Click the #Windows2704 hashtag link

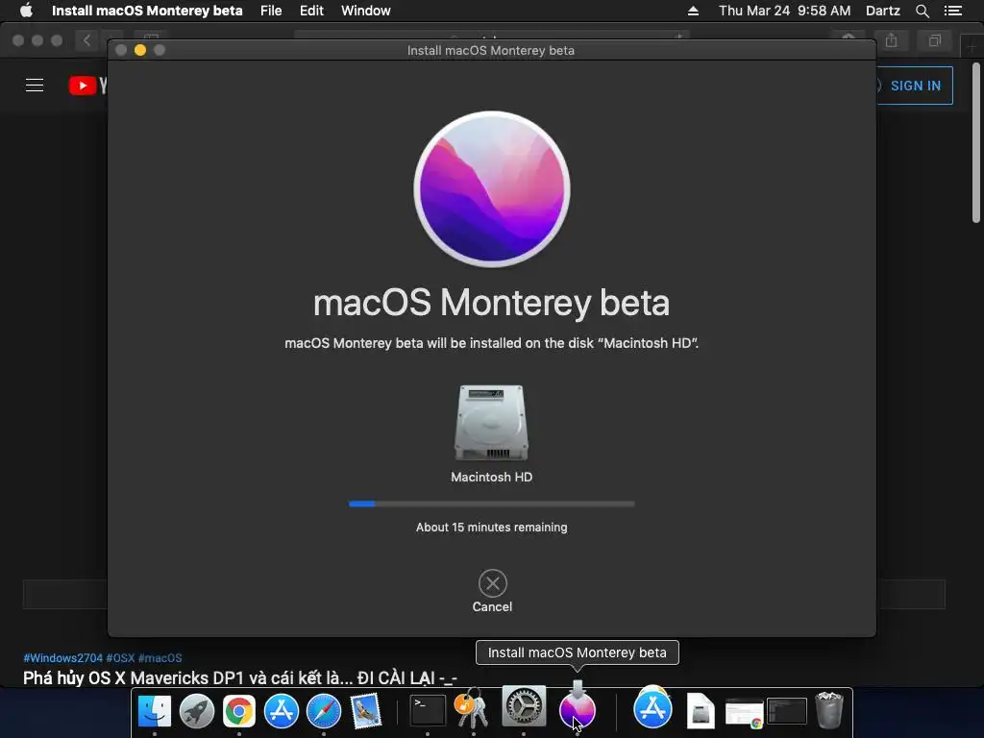[62, 657]
